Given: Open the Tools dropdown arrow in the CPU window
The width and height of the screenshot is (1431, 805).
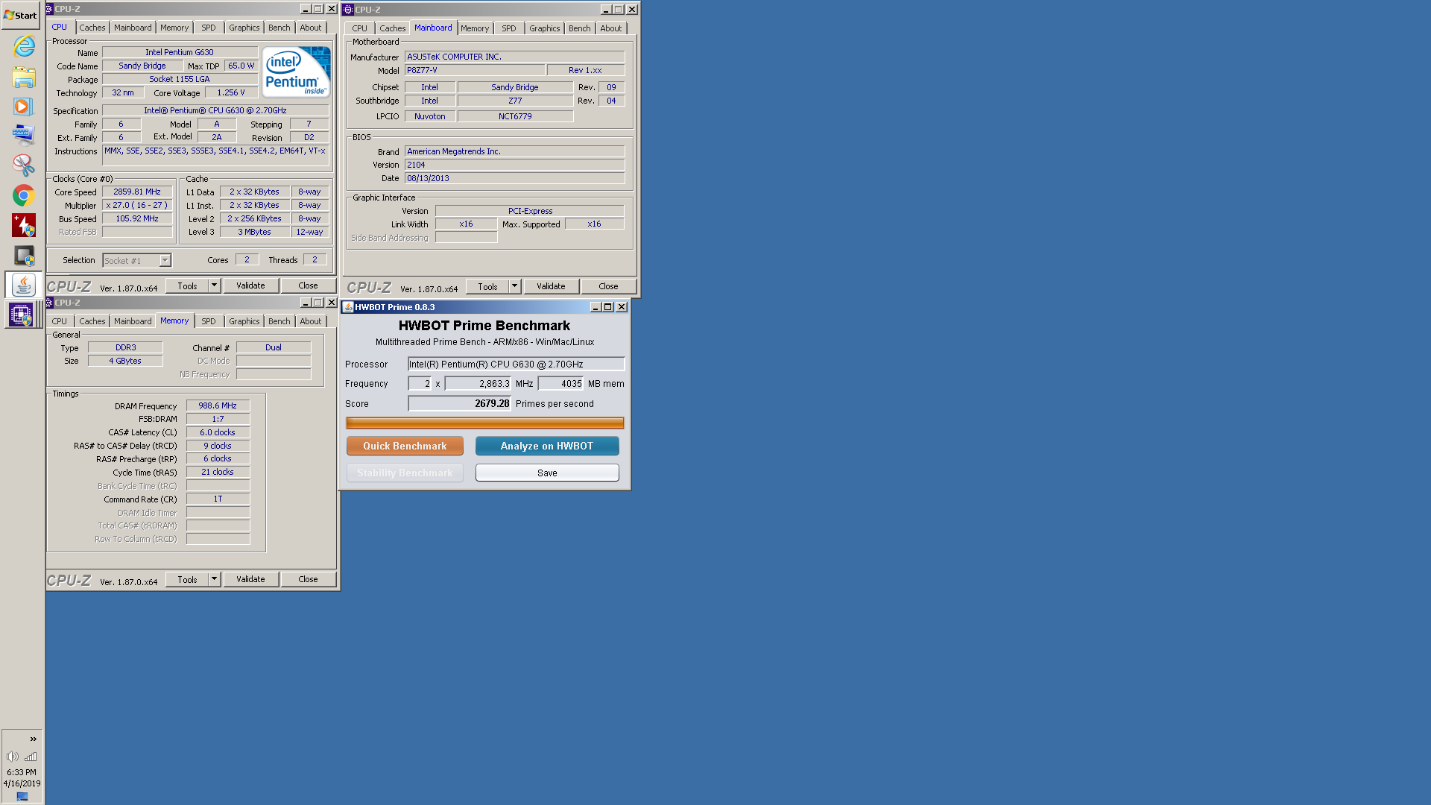Looking at the screenshot, I should coord(215,285).
